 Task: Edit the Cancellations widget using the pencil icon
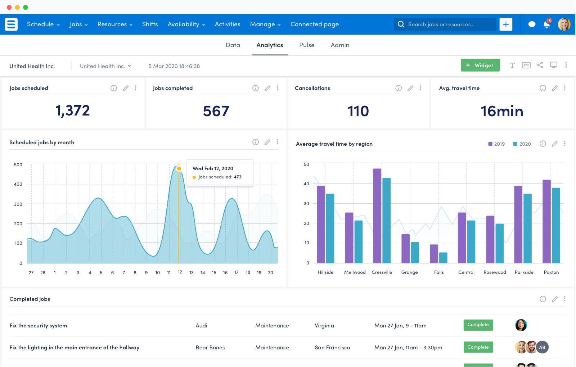(x=410, y=88)
